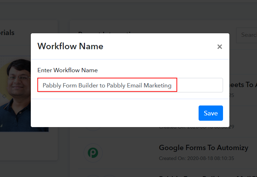This screenshot has width=257, height=177.
Task: Save the workflow name
Action: (x=211, y=113)
